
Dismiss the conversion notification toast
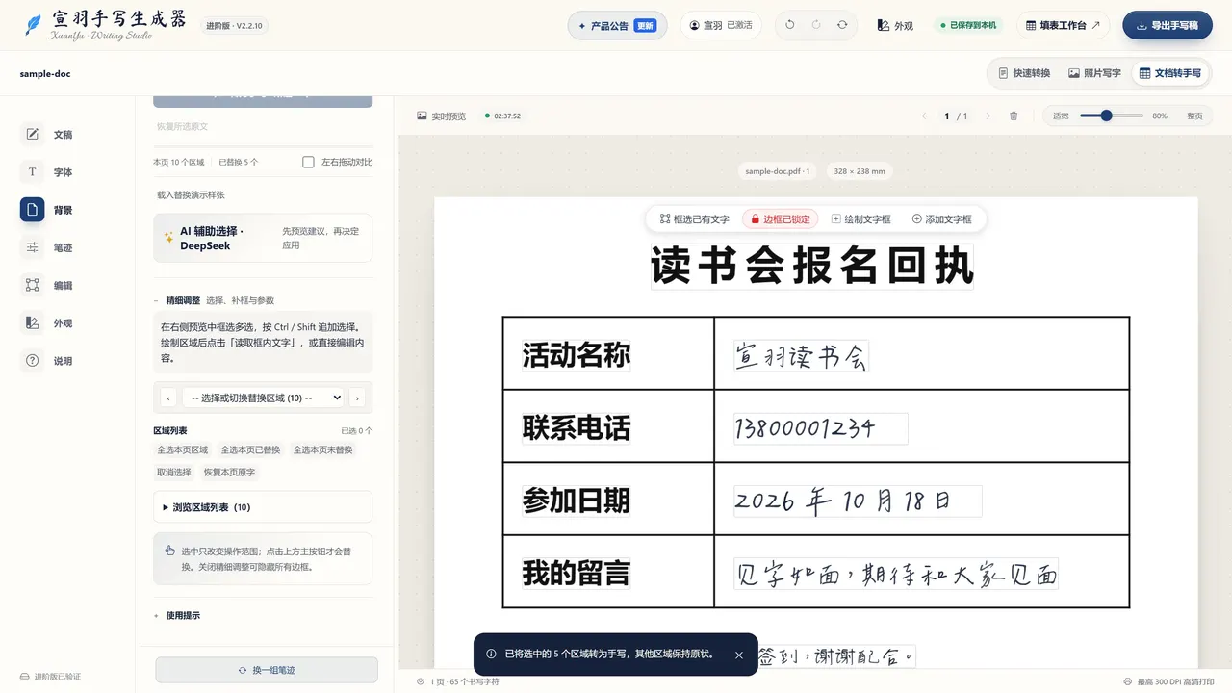click(739, 654)
